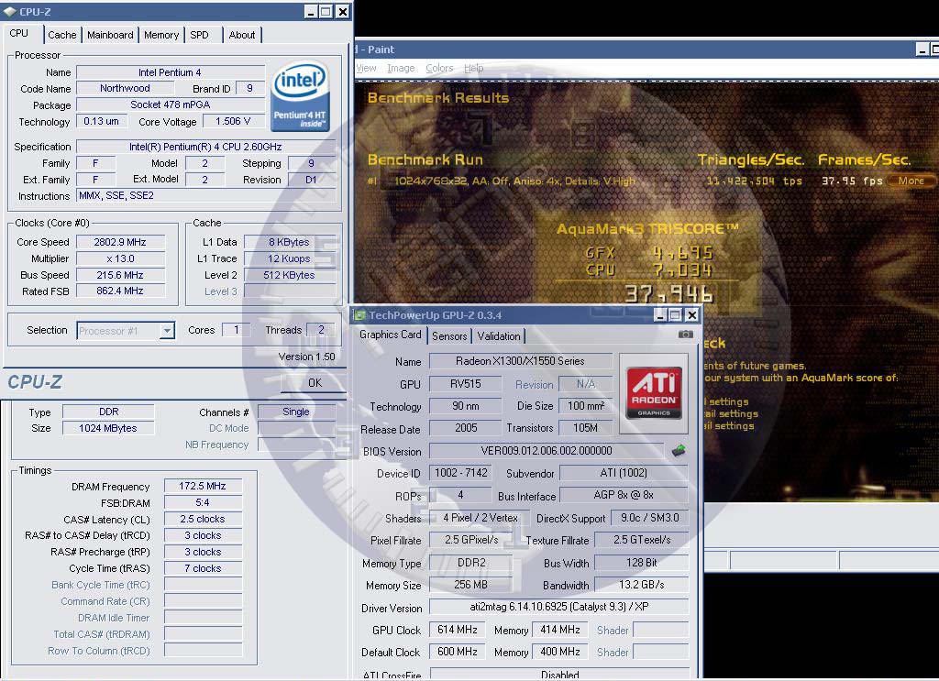939x681 pixels.
Task: Open the Mainboard tab in CPU-Z
Action: pos(110,35)
